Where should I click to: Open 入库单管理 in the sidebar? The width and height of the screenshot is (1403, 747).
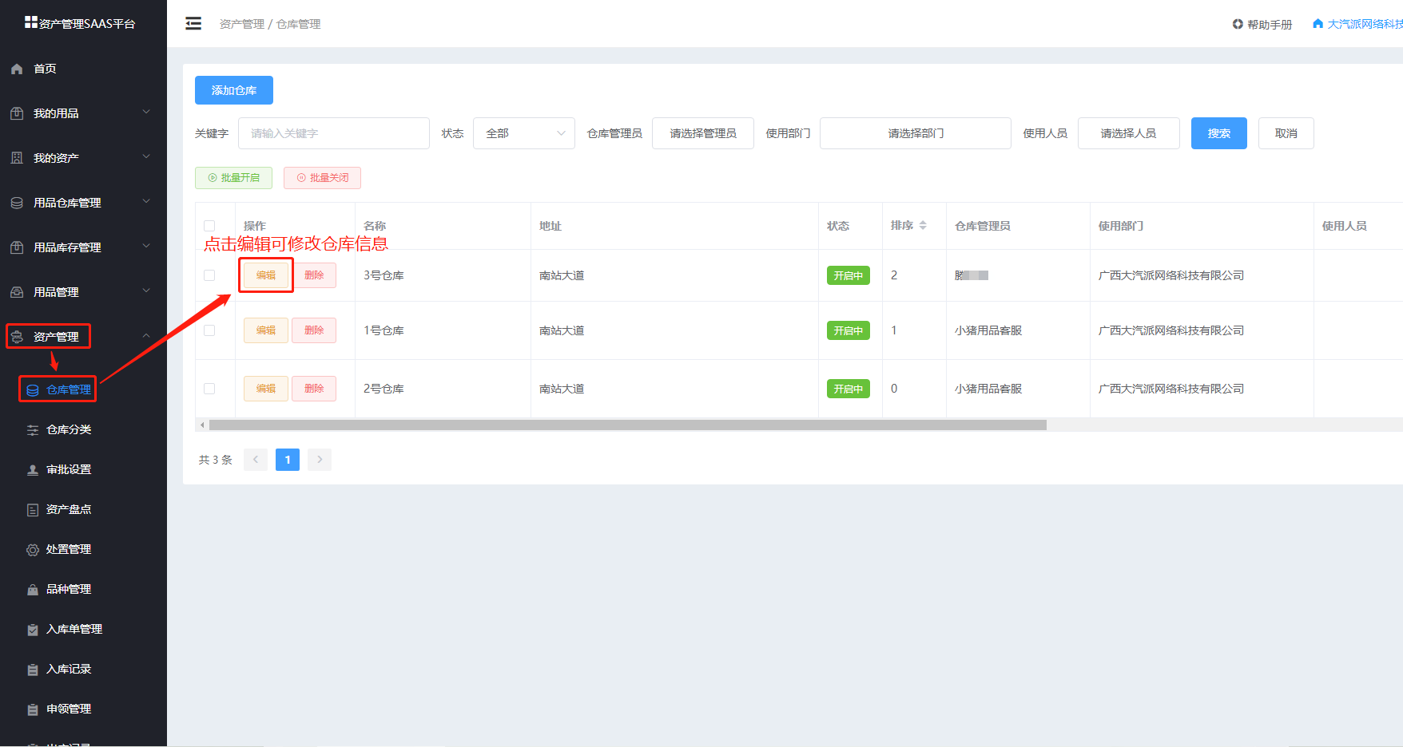74,629
